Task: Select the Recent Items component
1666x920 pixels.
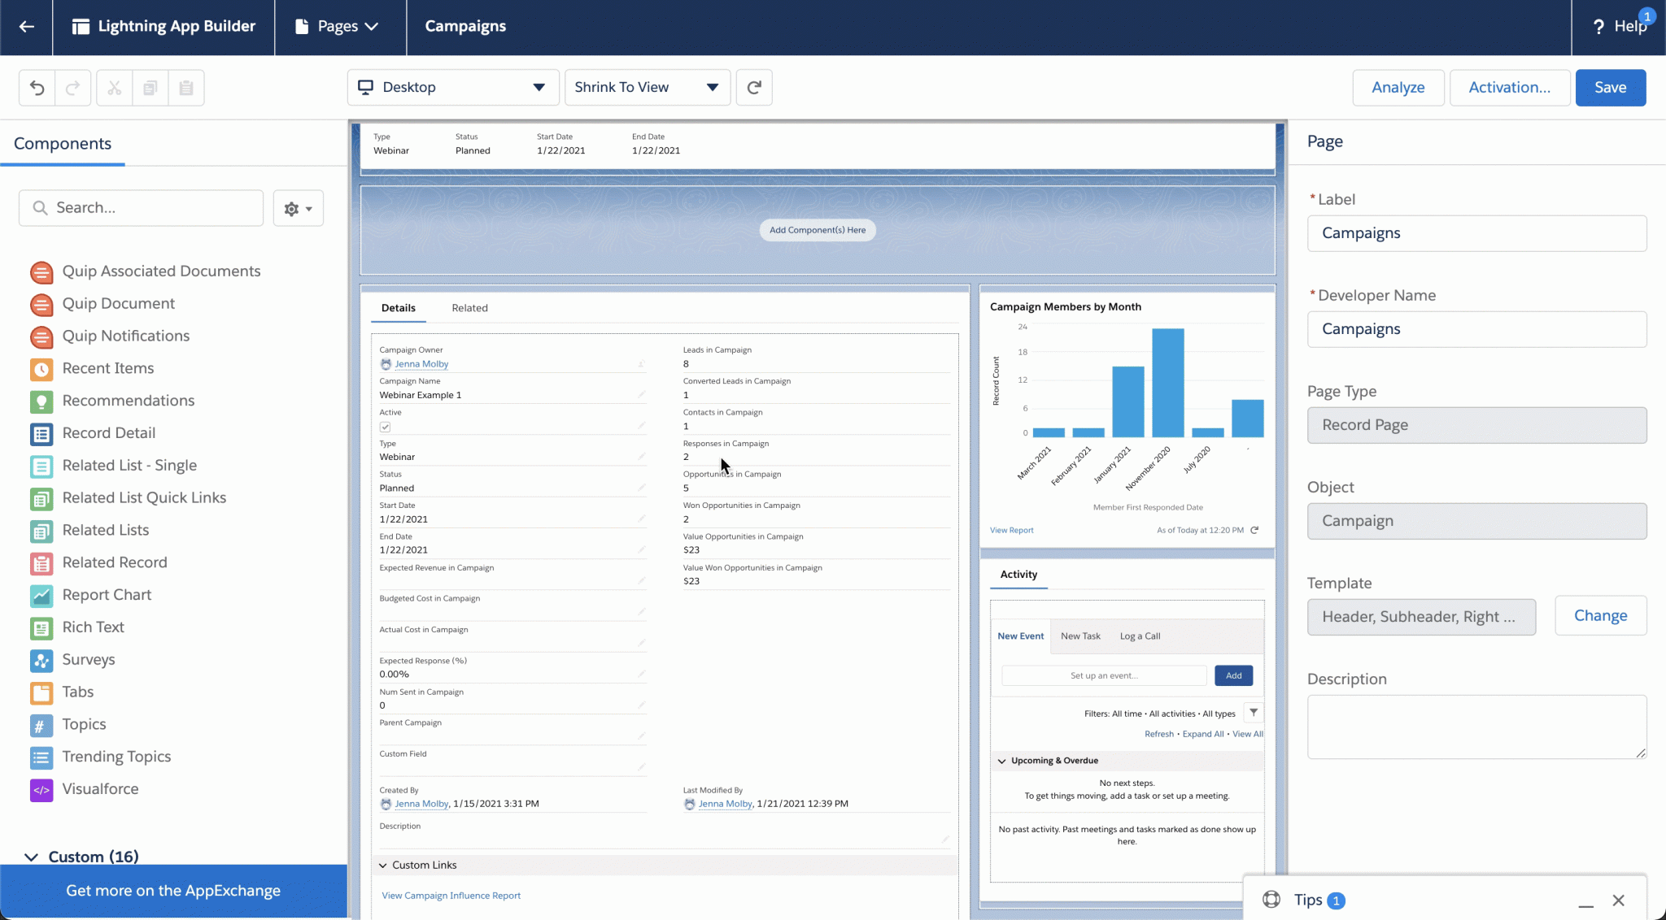Action: point(108,368)
